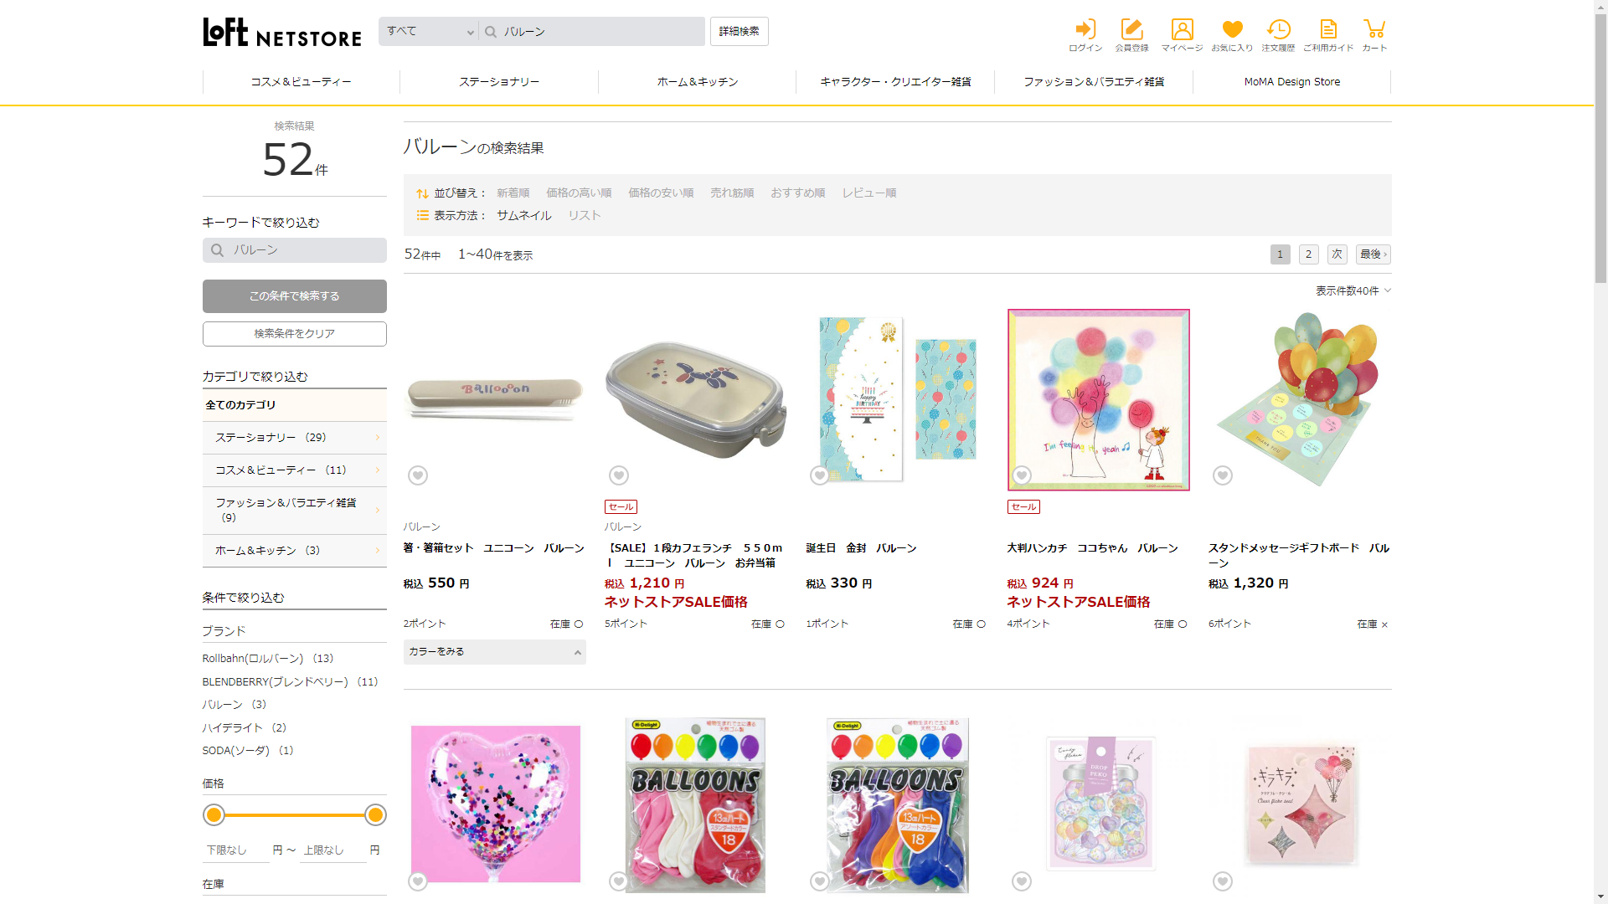Open the すべて search category dropdown

[x=430, y=32]
